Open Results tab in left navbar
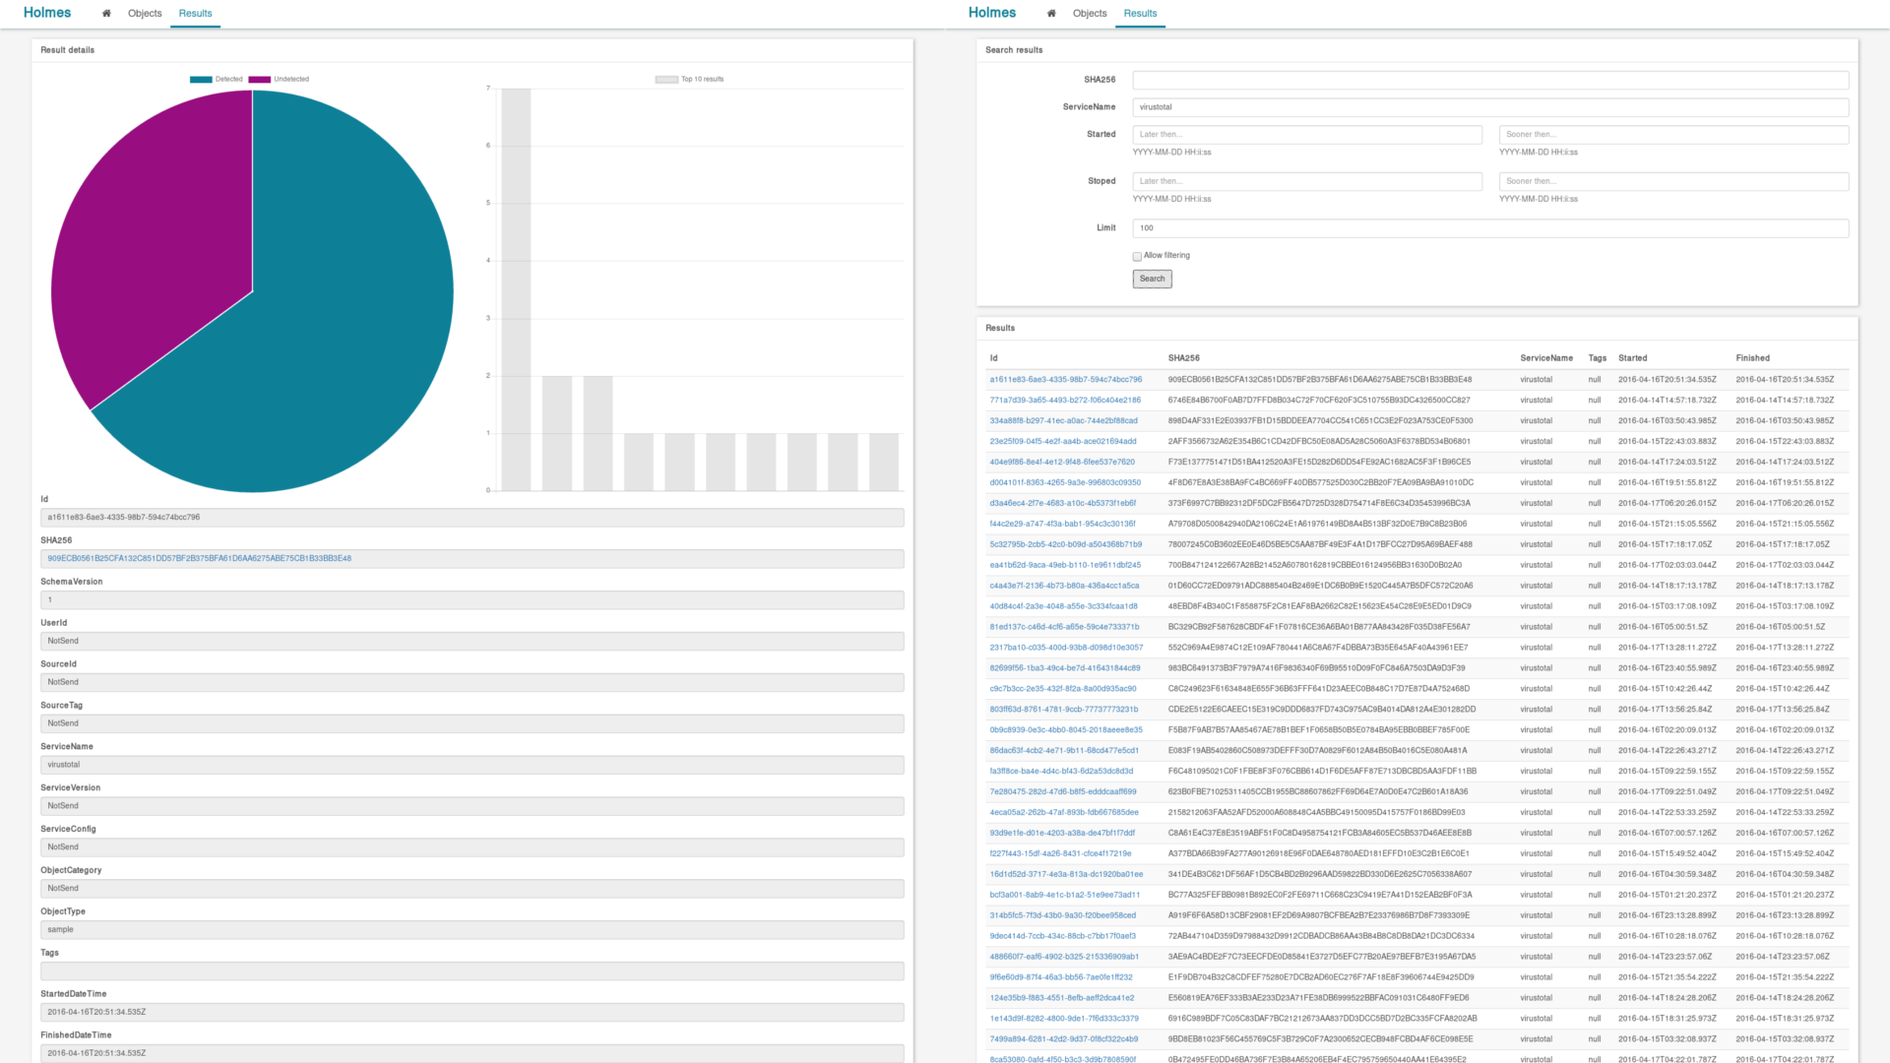The height and width of the screenshot is (1063, 1890). (x=195, y=14)
